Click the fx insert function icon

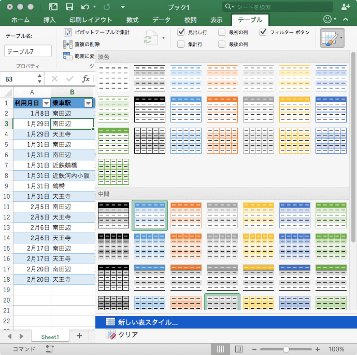click(86, 79)
